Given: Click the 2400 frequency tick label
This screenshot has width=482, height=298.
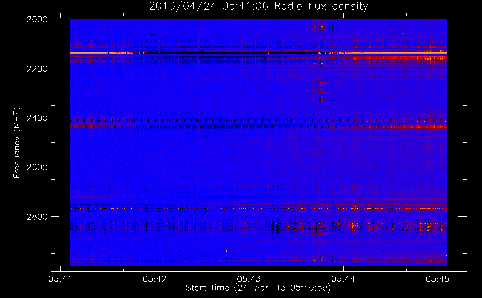Looking at the screenshot, I should pos(37,118).
